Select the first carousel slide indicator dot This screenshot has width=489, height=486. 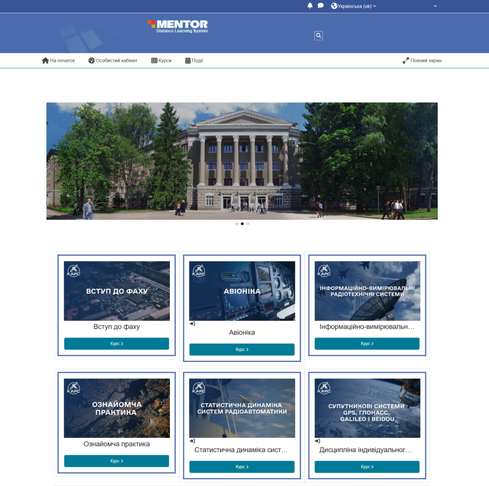[237, 223]
